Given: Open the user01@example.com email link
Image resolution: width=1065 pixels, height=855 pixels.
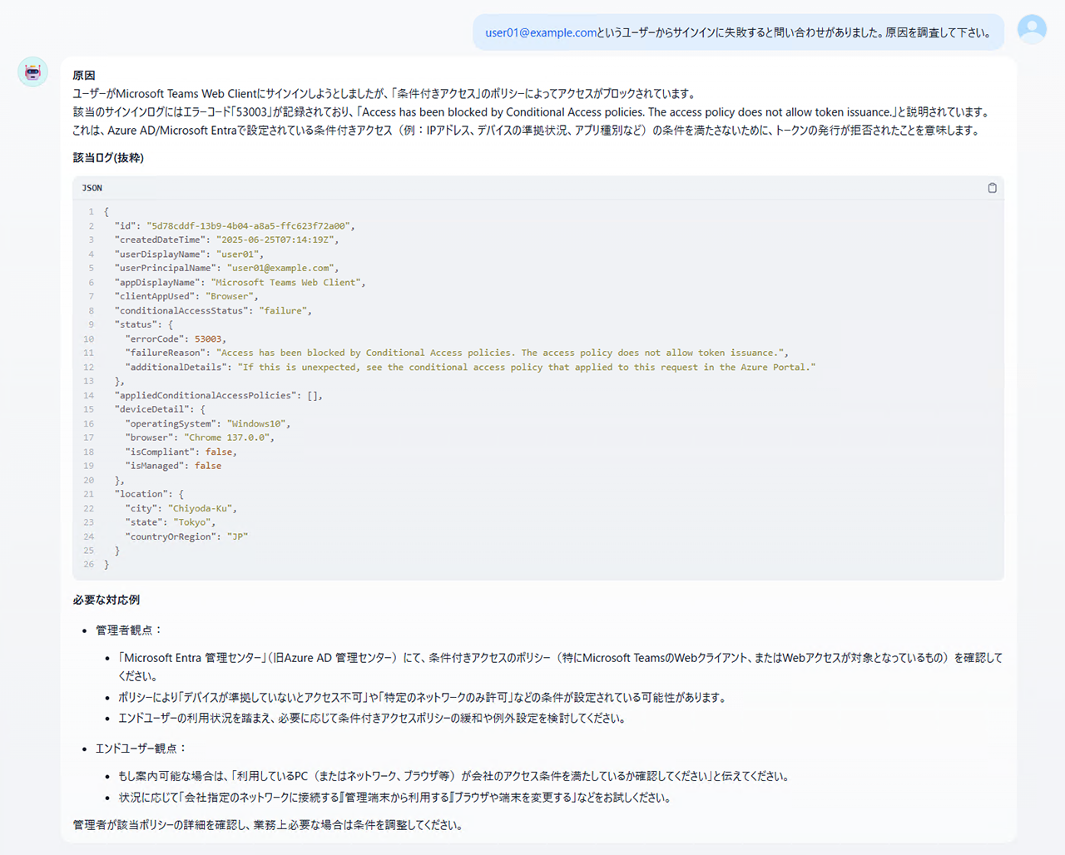Looking at the screenshot, I should pos(541,32).
